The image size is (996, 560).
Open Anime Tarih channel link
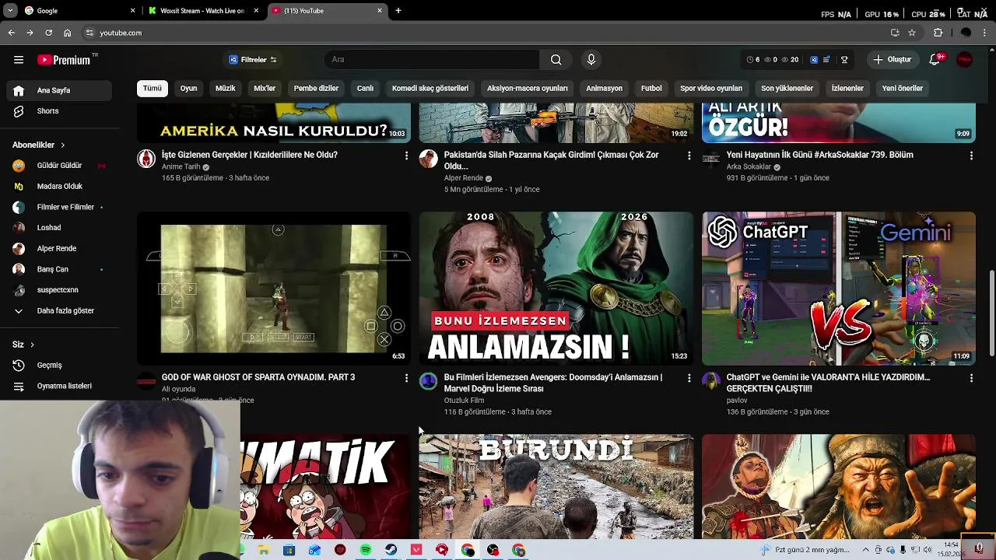[181, 167]
